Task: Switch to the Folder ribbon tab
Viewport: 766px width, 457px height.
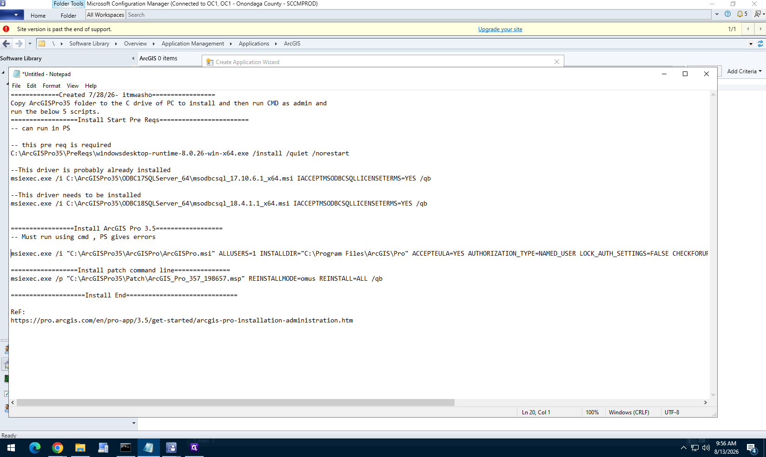Action: tap(68, 15)
